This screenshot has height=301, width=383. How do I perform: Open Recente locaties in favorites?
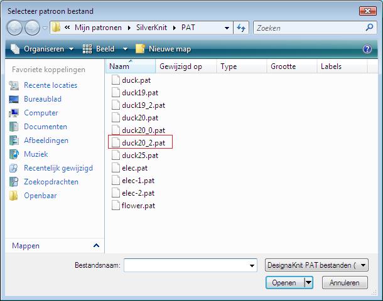click(x=50, y=85)
